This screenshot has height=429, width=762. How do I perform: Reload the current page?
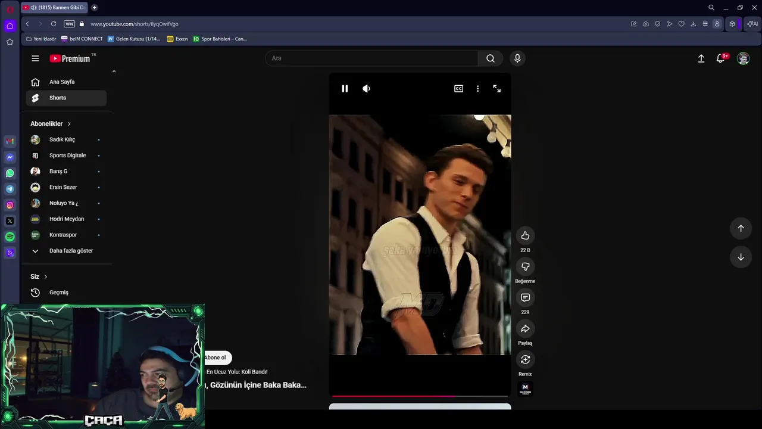pyautogui.click(x=54, y=24)
